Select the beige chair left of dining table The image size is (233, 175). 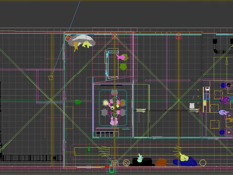coord(105,103)
